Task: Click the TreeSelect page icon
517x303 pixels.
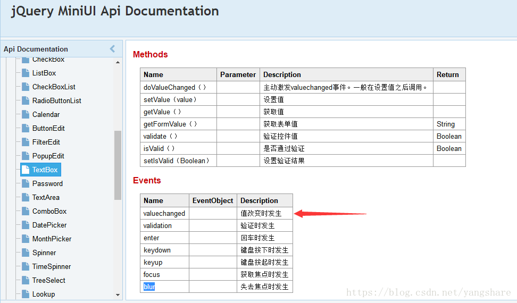Action: coord(26,280)
